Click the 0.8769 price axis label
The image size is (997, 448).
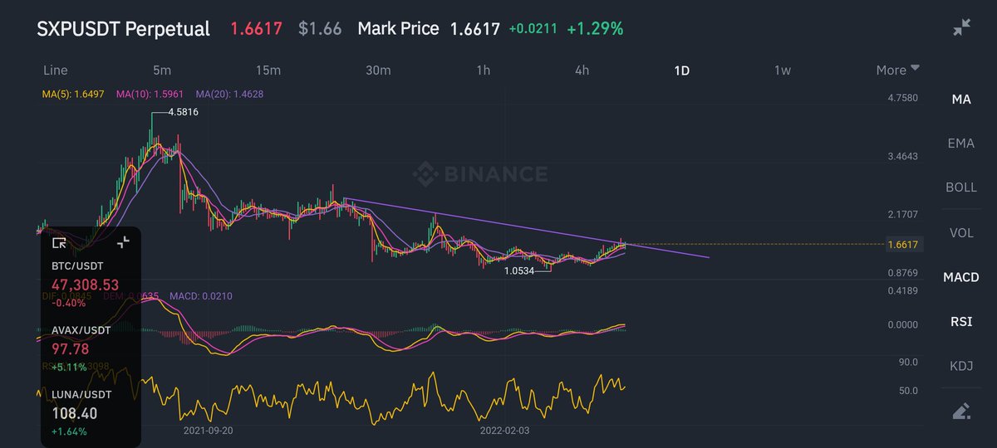point(901,272)
